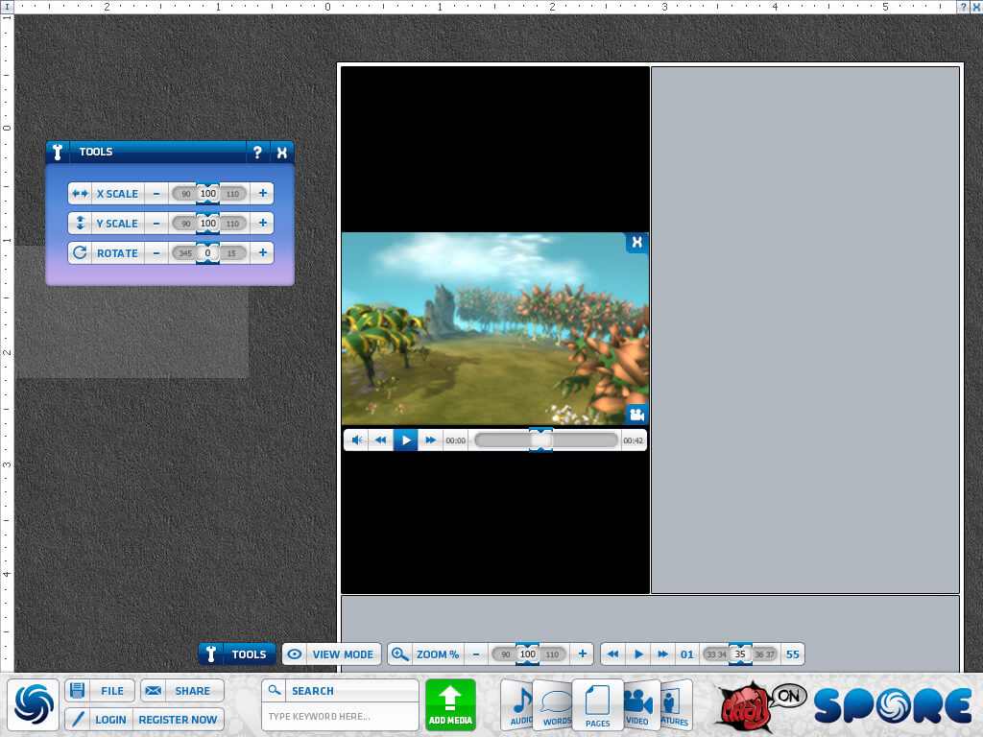This screenshot has height=737, width=983.
Task: Toggle VIEW MODE
Action: (331, 654)
